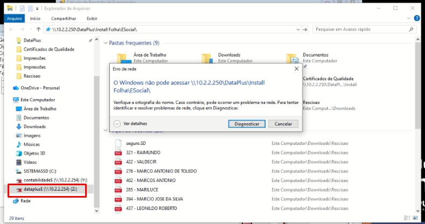Click Cancelar in the network error dialog
The width and height of the screenshot is (425, 224).
pyautogui.click(x=283, y=124)
